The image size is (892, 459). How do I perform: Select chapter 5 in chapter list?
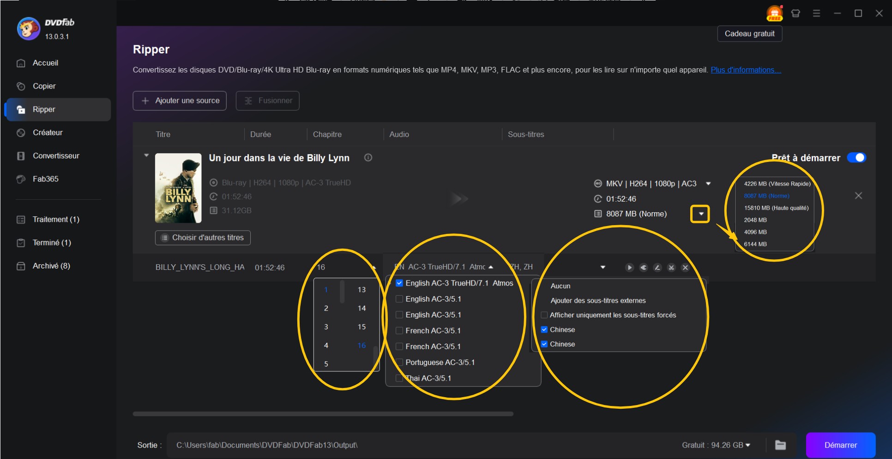pos(326,364)
